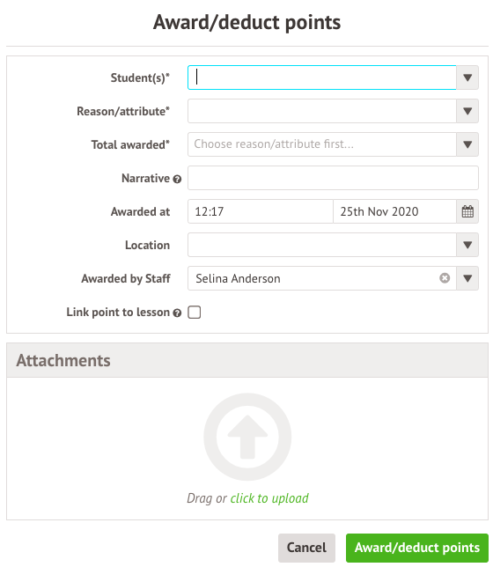Viewport: 493px width, 567px height.
Task: Click the Cancel button
Action: 306,548
